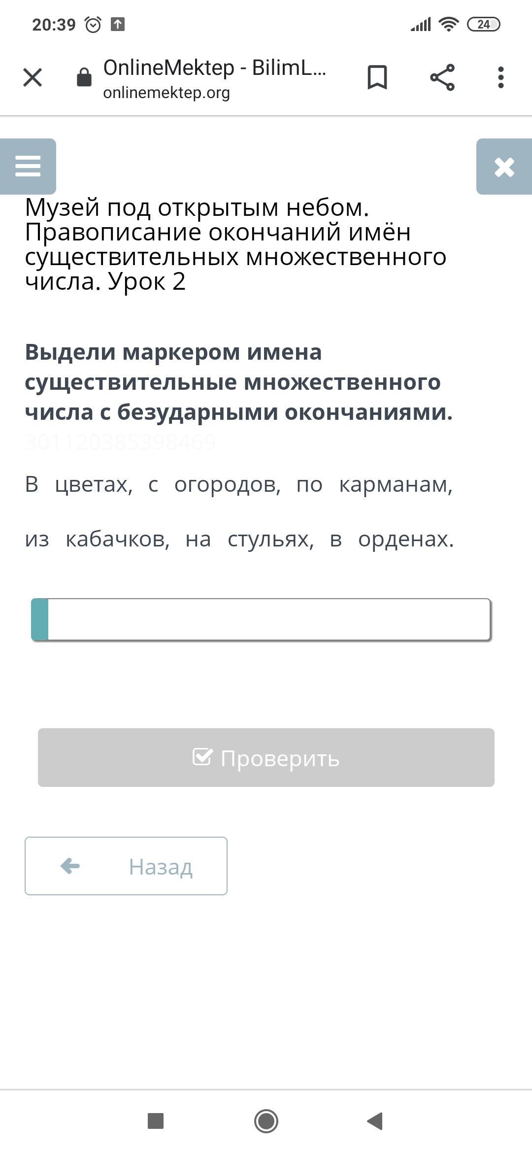Highlight the word карманам

[395, 485]
